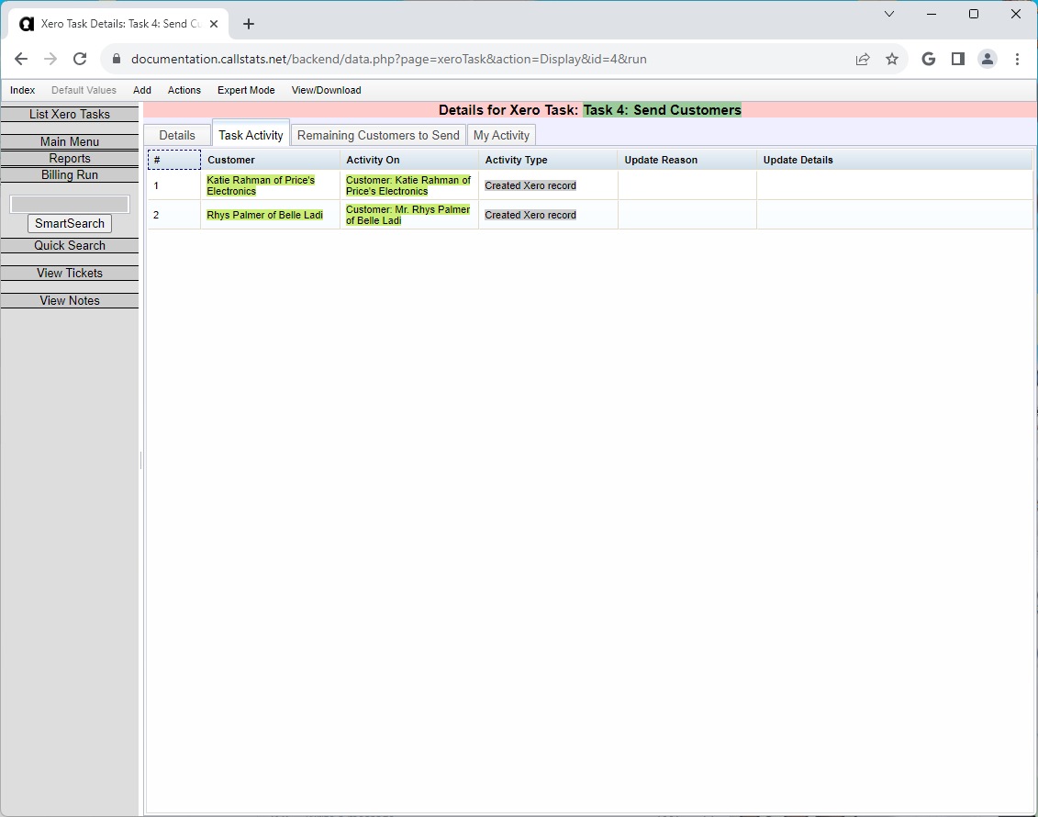Viewport: 1038px width, 817px height.
Task: Select the My Activity tab
Action: pyautogui.click(x=501, y=135)
